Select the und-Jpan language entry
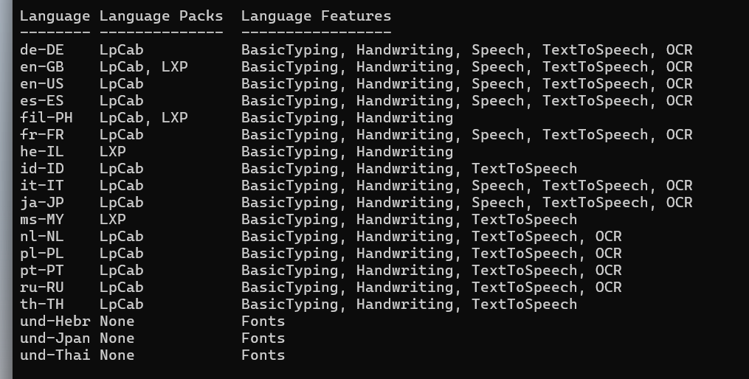Screen dimensions: 749x379 pos(55,338)
